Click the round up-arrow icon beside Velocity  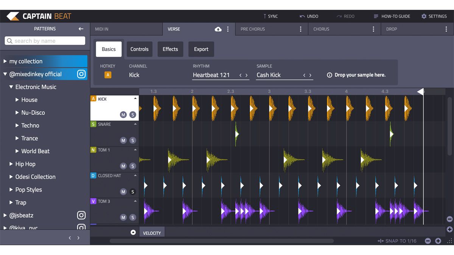pyautogui.click(x=133, y=232)
